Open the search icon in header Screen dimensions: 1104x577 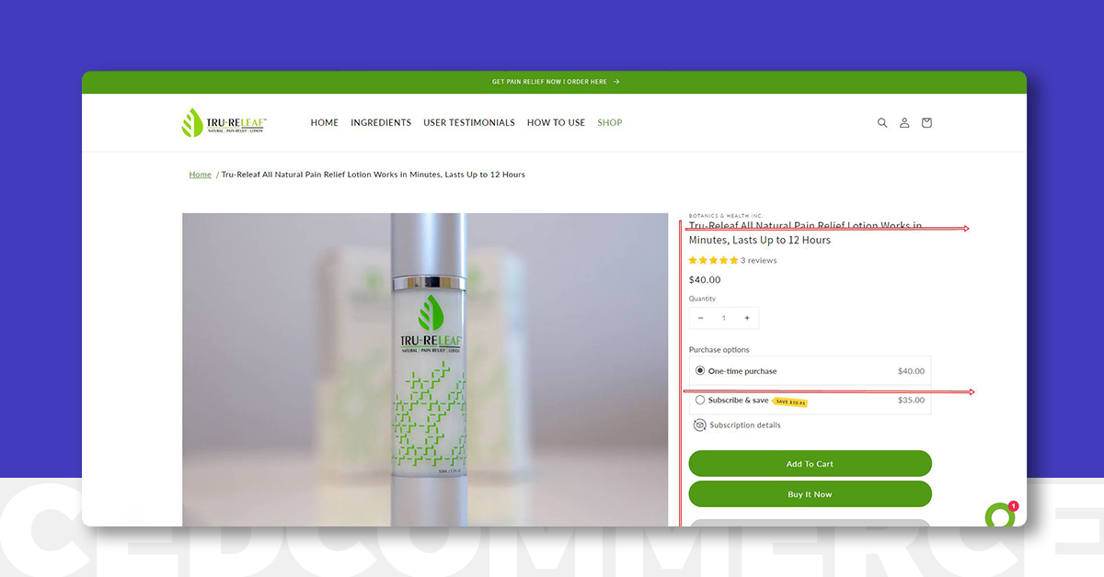(x=882, y=122)
